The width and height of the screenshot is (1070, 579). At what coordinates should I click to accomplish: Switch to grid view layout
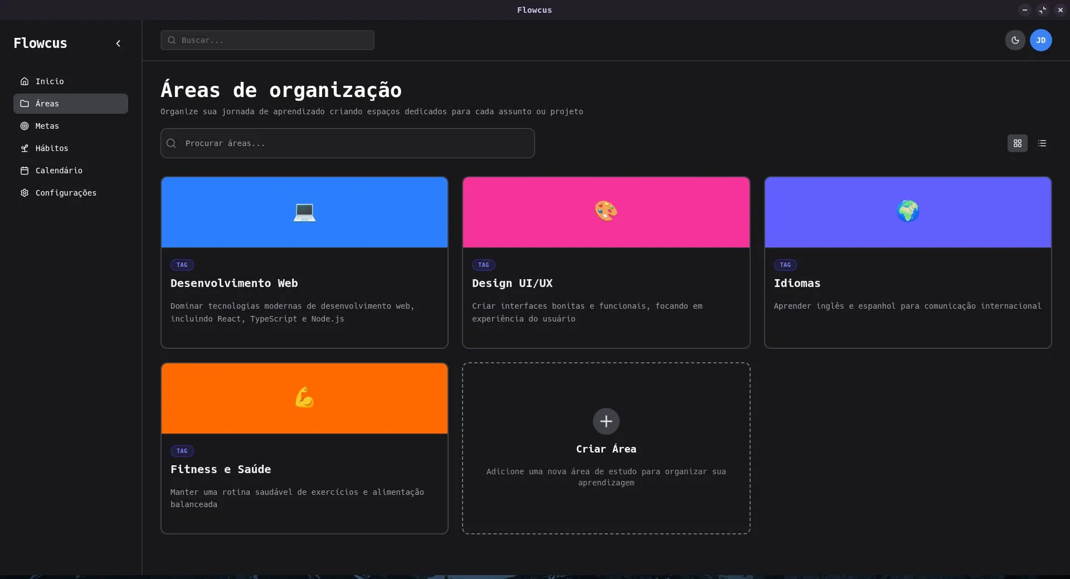1017,143
